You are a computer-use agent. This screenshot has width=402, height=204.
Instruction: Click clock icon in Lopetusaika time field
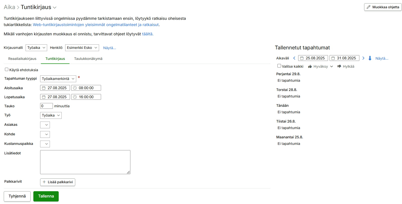75,97
